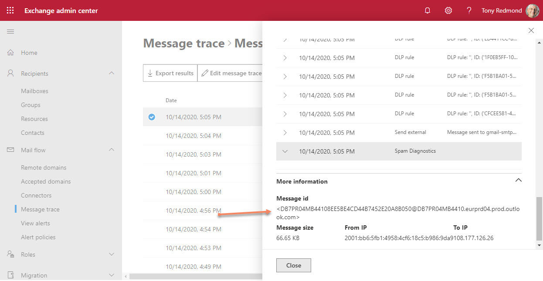The width and height of the screenshot is (543, 281).
Task: Open Tony Redmond profile picture
Action: [x=532, y=10]
